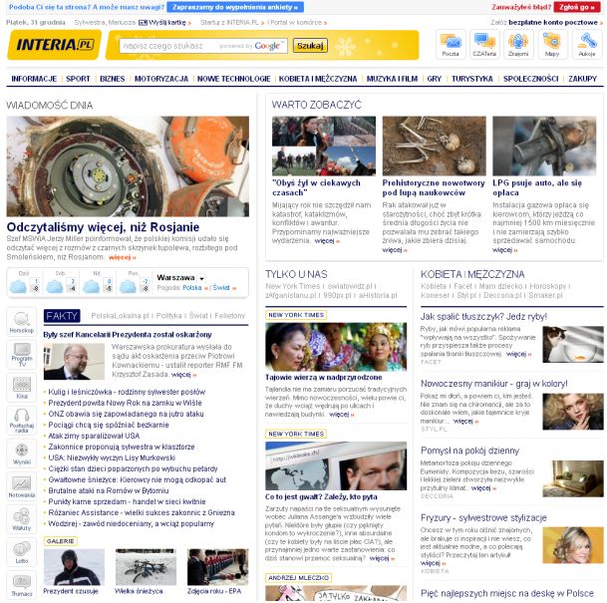Open the Wyniki sidebar icon
The width and height of the screenshot is (607, 603).
[22, 452]
